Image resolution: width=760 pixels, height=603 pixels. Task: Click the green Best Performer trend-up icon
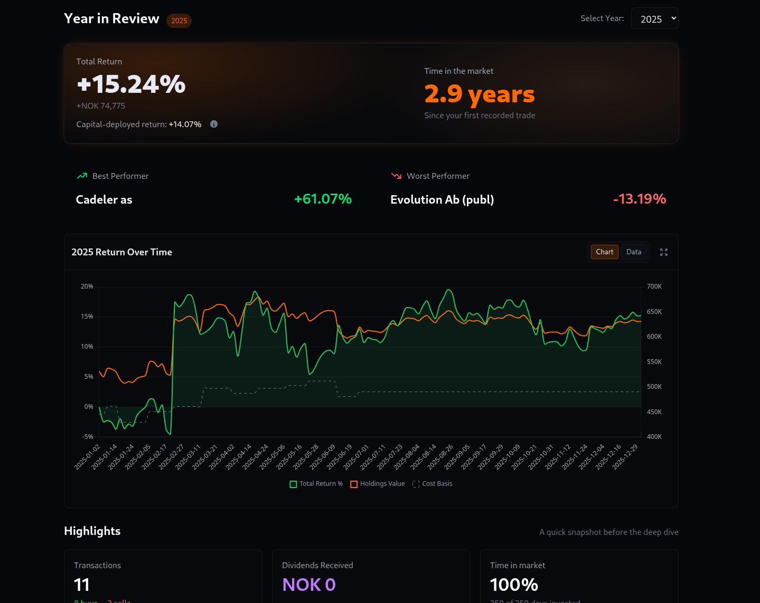(x=82, y=176)
